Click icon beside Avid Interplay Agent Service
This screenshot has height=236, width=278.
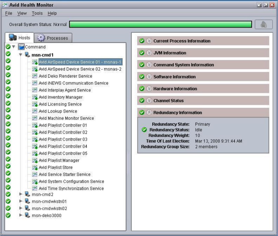35,90
